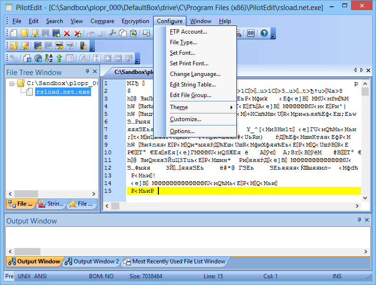Click the Save As icon with plus
This screenshot has height=285, width=376.
[x=56, y=33]
